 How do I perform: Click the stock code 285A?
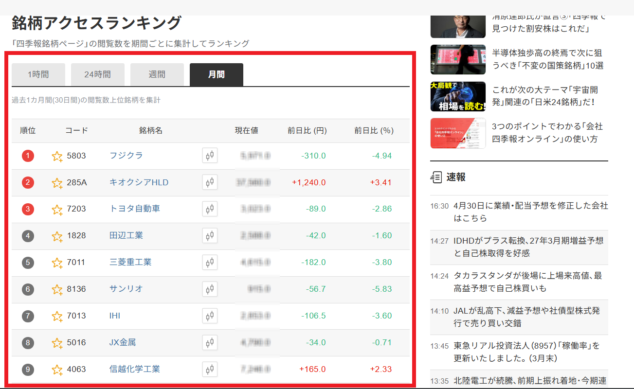77,183
